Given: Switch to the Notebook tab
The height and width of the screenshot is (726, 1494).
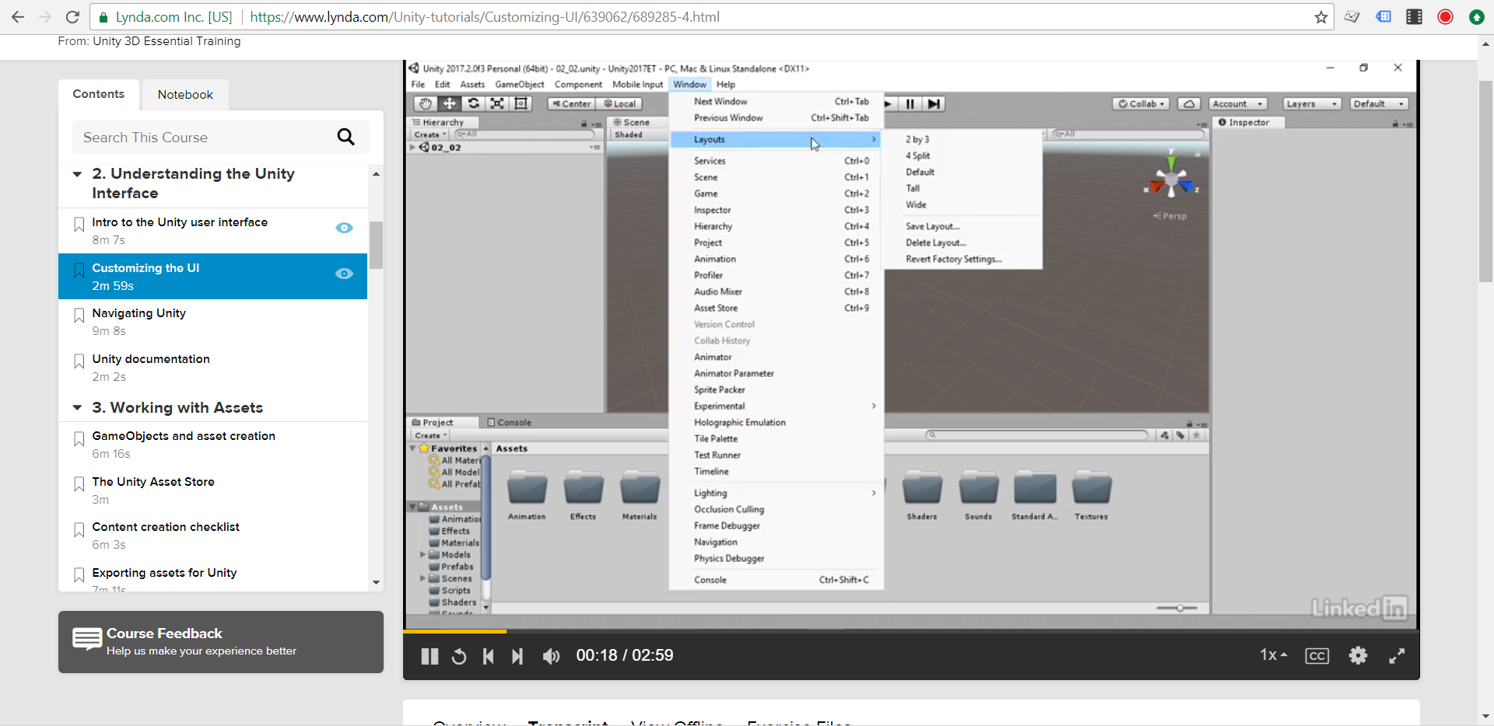Looking at the screenshot, I should coord(185,95).
